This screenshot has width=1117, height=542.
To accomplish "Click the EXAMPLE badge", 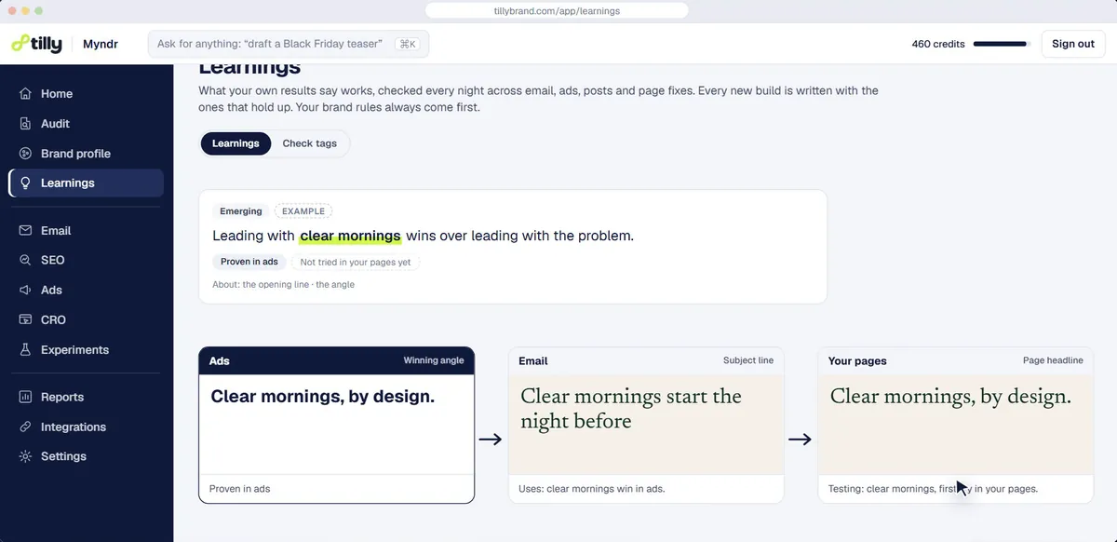I will 303,211.
